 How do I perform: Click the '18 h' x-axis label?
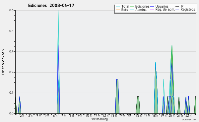click(155, 116)
